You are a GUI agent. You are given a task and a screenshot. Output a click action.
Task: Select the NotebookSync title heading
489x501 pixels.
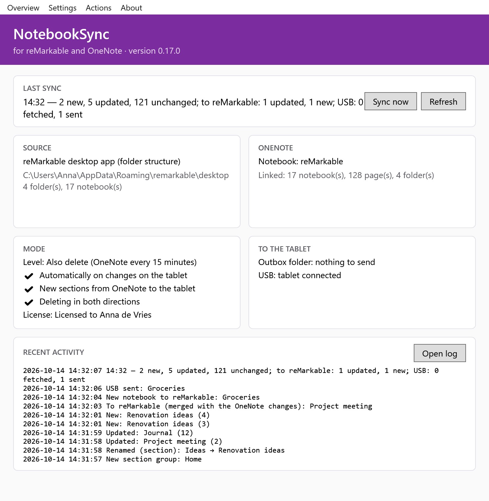[x=61, y=34]
